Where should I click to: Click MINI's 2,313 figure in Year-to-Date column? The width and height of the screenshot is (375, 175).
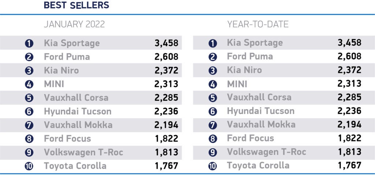[x=349, y=84]
